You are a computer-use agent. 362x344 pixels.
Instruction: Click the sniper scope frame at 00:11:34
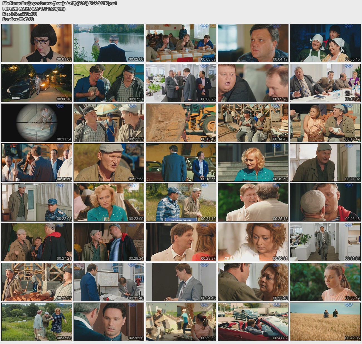[x=37, y=122]
